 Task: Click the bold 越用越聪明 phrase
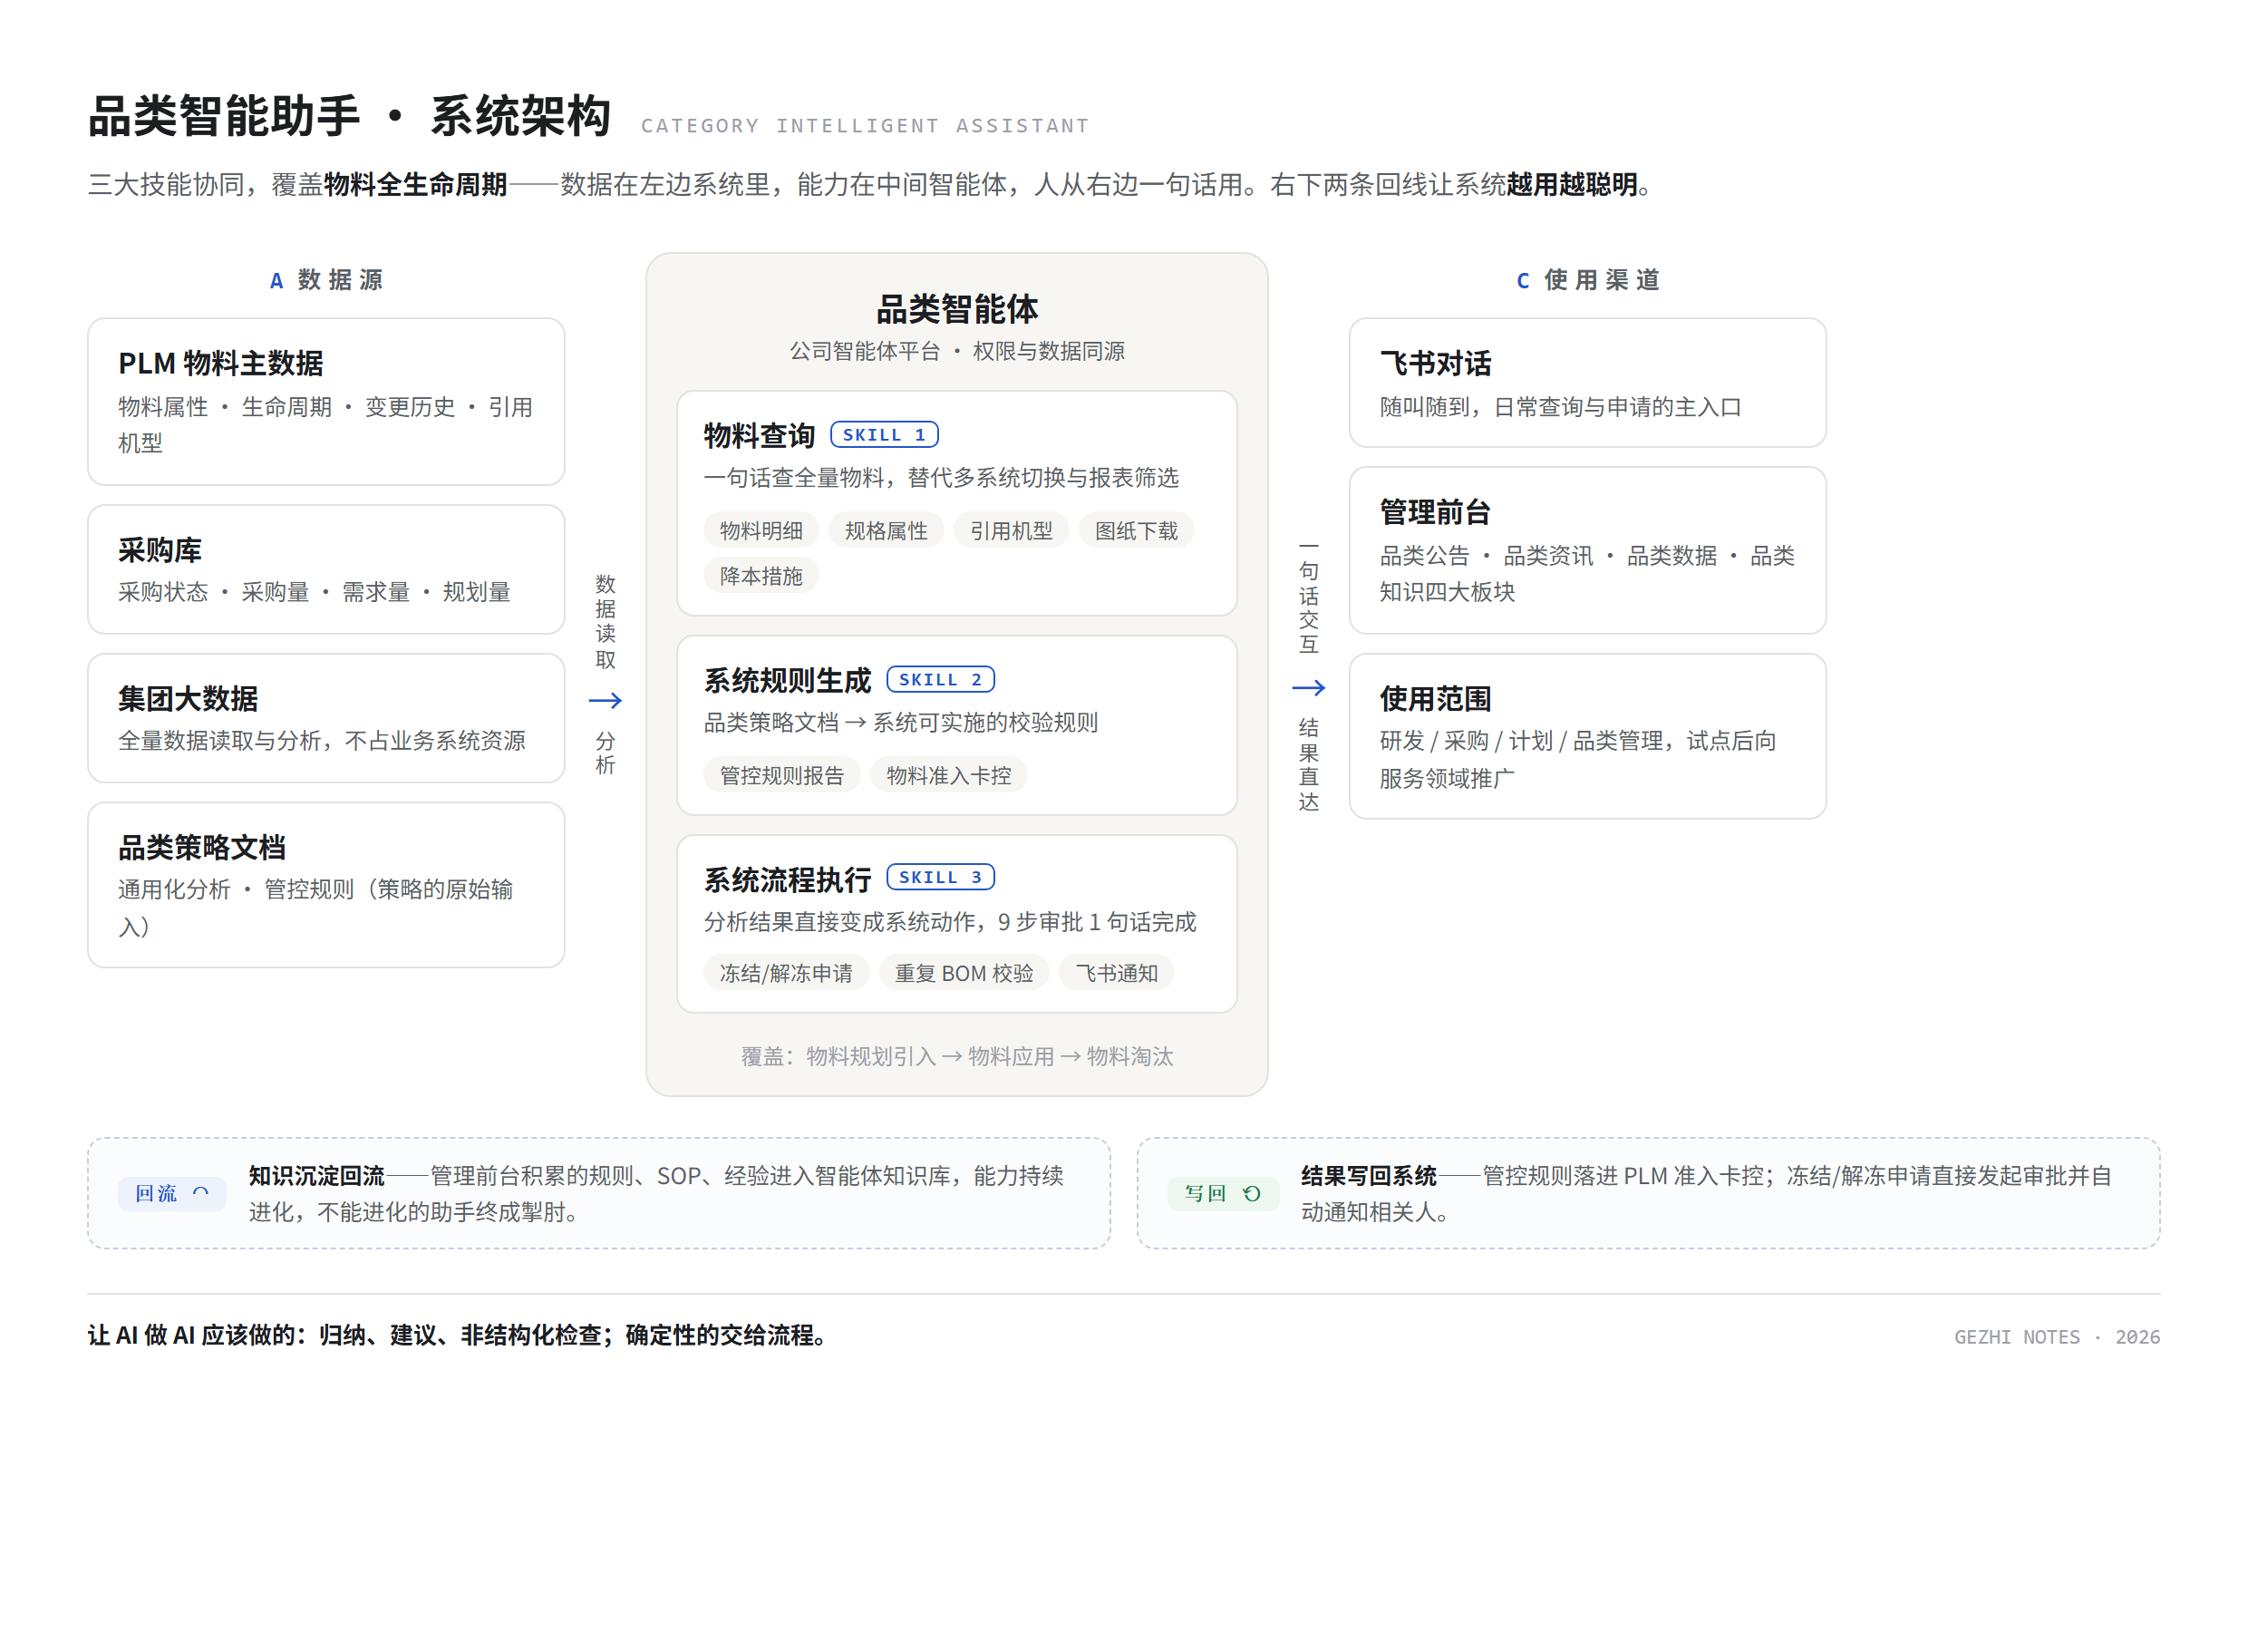(1571, 184)
